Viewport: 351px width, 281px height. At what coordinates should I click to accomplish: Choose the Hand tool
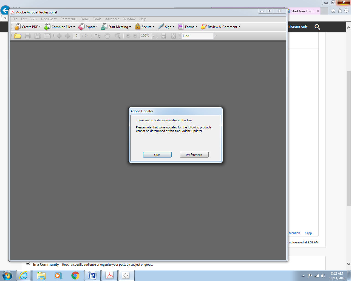[107, 36]
